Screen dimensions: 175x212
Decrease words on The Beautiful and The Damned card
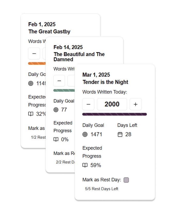click(x=59, y=81)
